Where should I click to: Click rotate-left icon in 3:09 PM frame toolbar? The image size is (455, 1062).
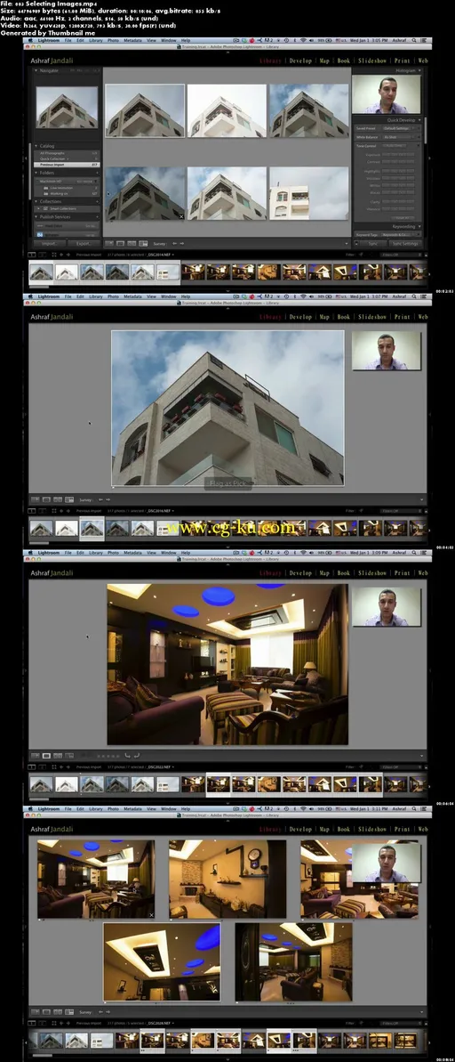pyautogui.click(x=126, y=755)
